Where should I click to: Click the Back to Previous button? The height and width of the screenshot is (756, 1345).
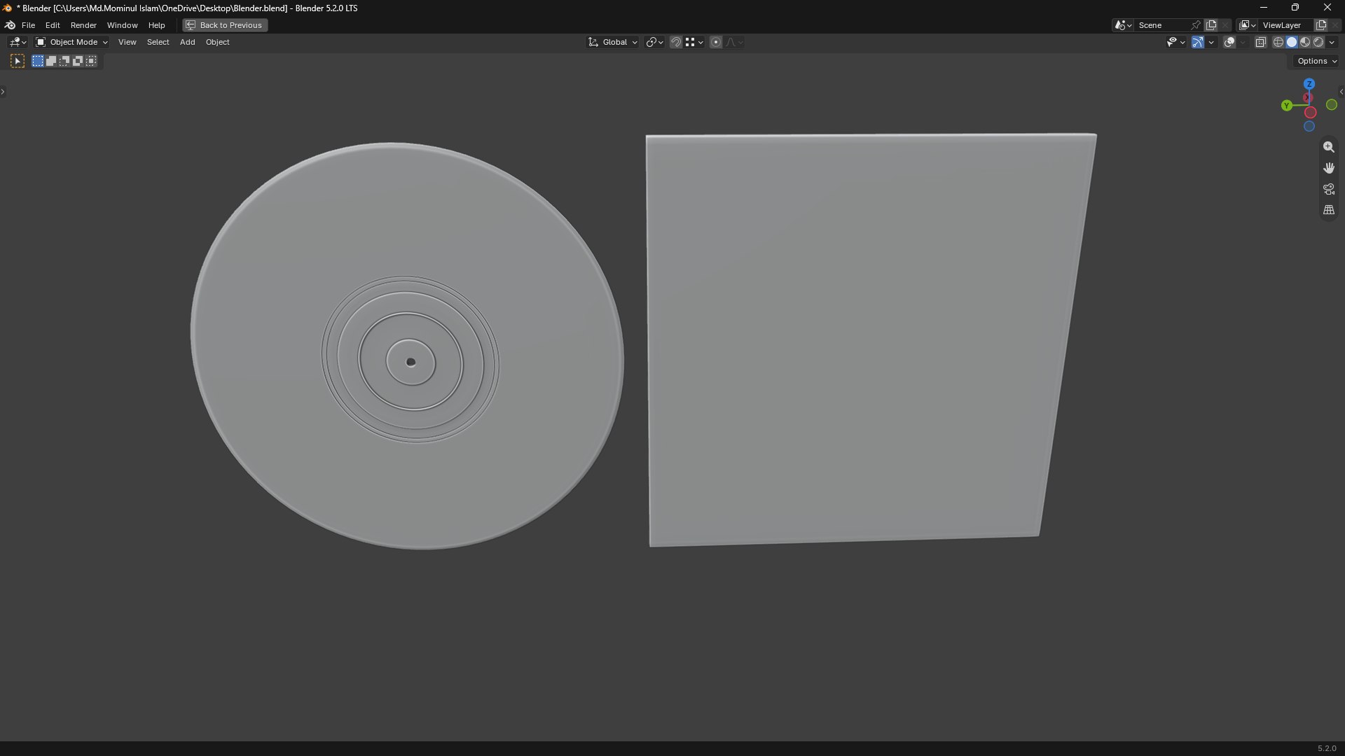click(x=225, y=25)
